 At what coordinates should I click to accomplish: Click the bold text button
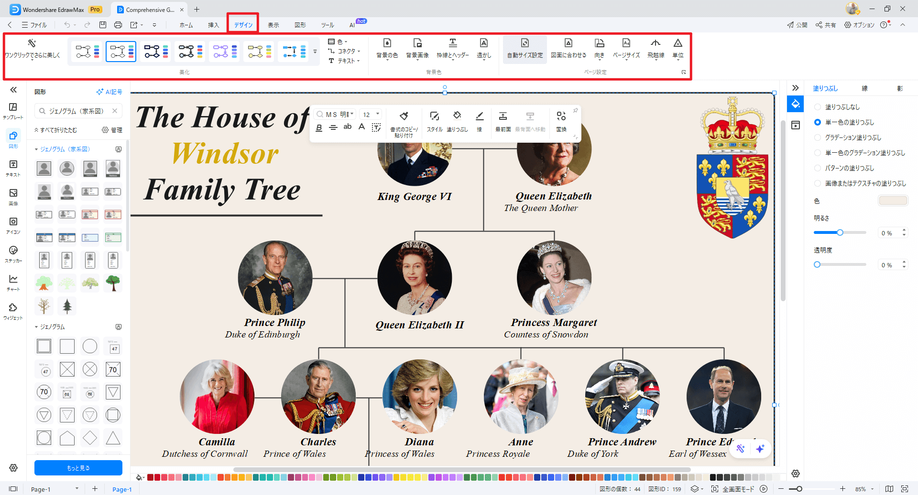(x=319, y=127)
